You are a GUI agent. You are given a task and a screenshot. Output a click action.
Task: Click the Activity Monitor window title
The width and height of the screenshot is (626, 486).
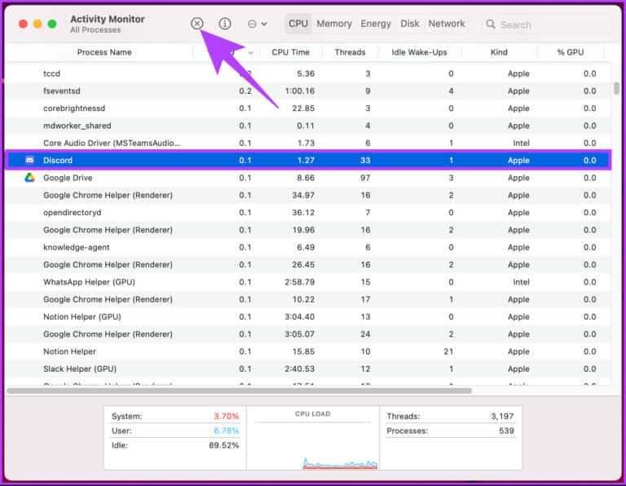(108, 19)
